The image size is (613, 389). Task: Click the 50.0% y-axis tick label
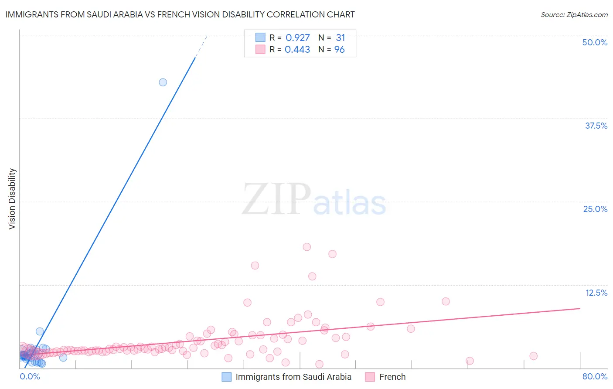click(595, 42)
